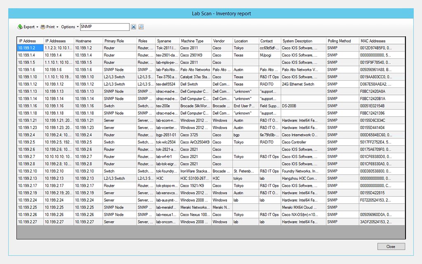
Task: Sort by Primary Role column header
Action: click(x=120, y=41)
